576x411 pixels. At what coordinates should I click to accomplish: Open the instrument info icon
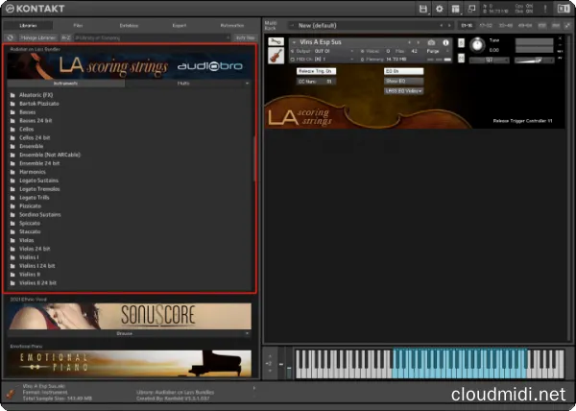(x=444, y=42)
